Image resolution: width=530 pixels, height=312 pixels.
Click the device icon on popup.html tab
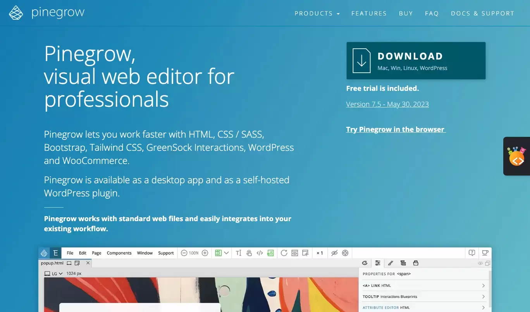point(69,263)
